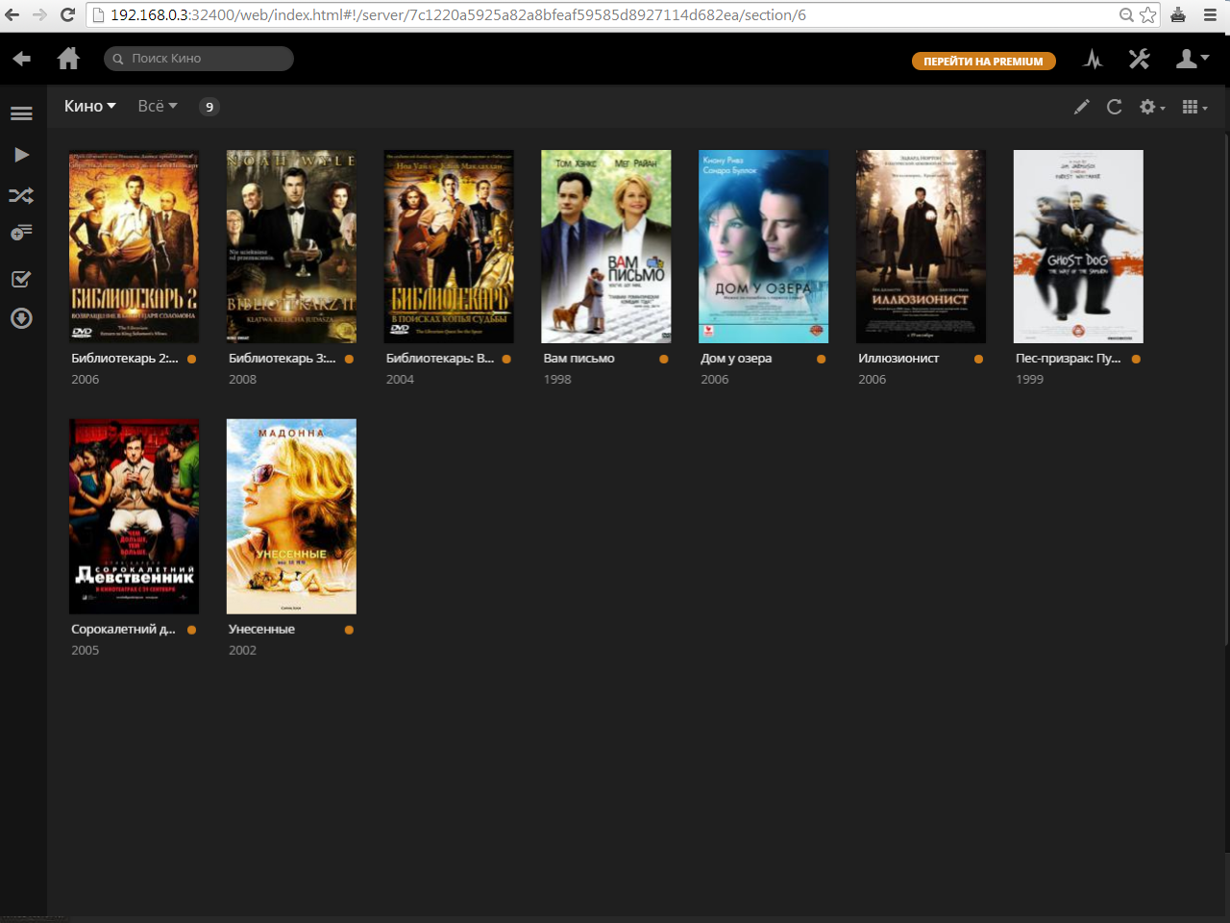Open the browser main menu

(1211, 14)
